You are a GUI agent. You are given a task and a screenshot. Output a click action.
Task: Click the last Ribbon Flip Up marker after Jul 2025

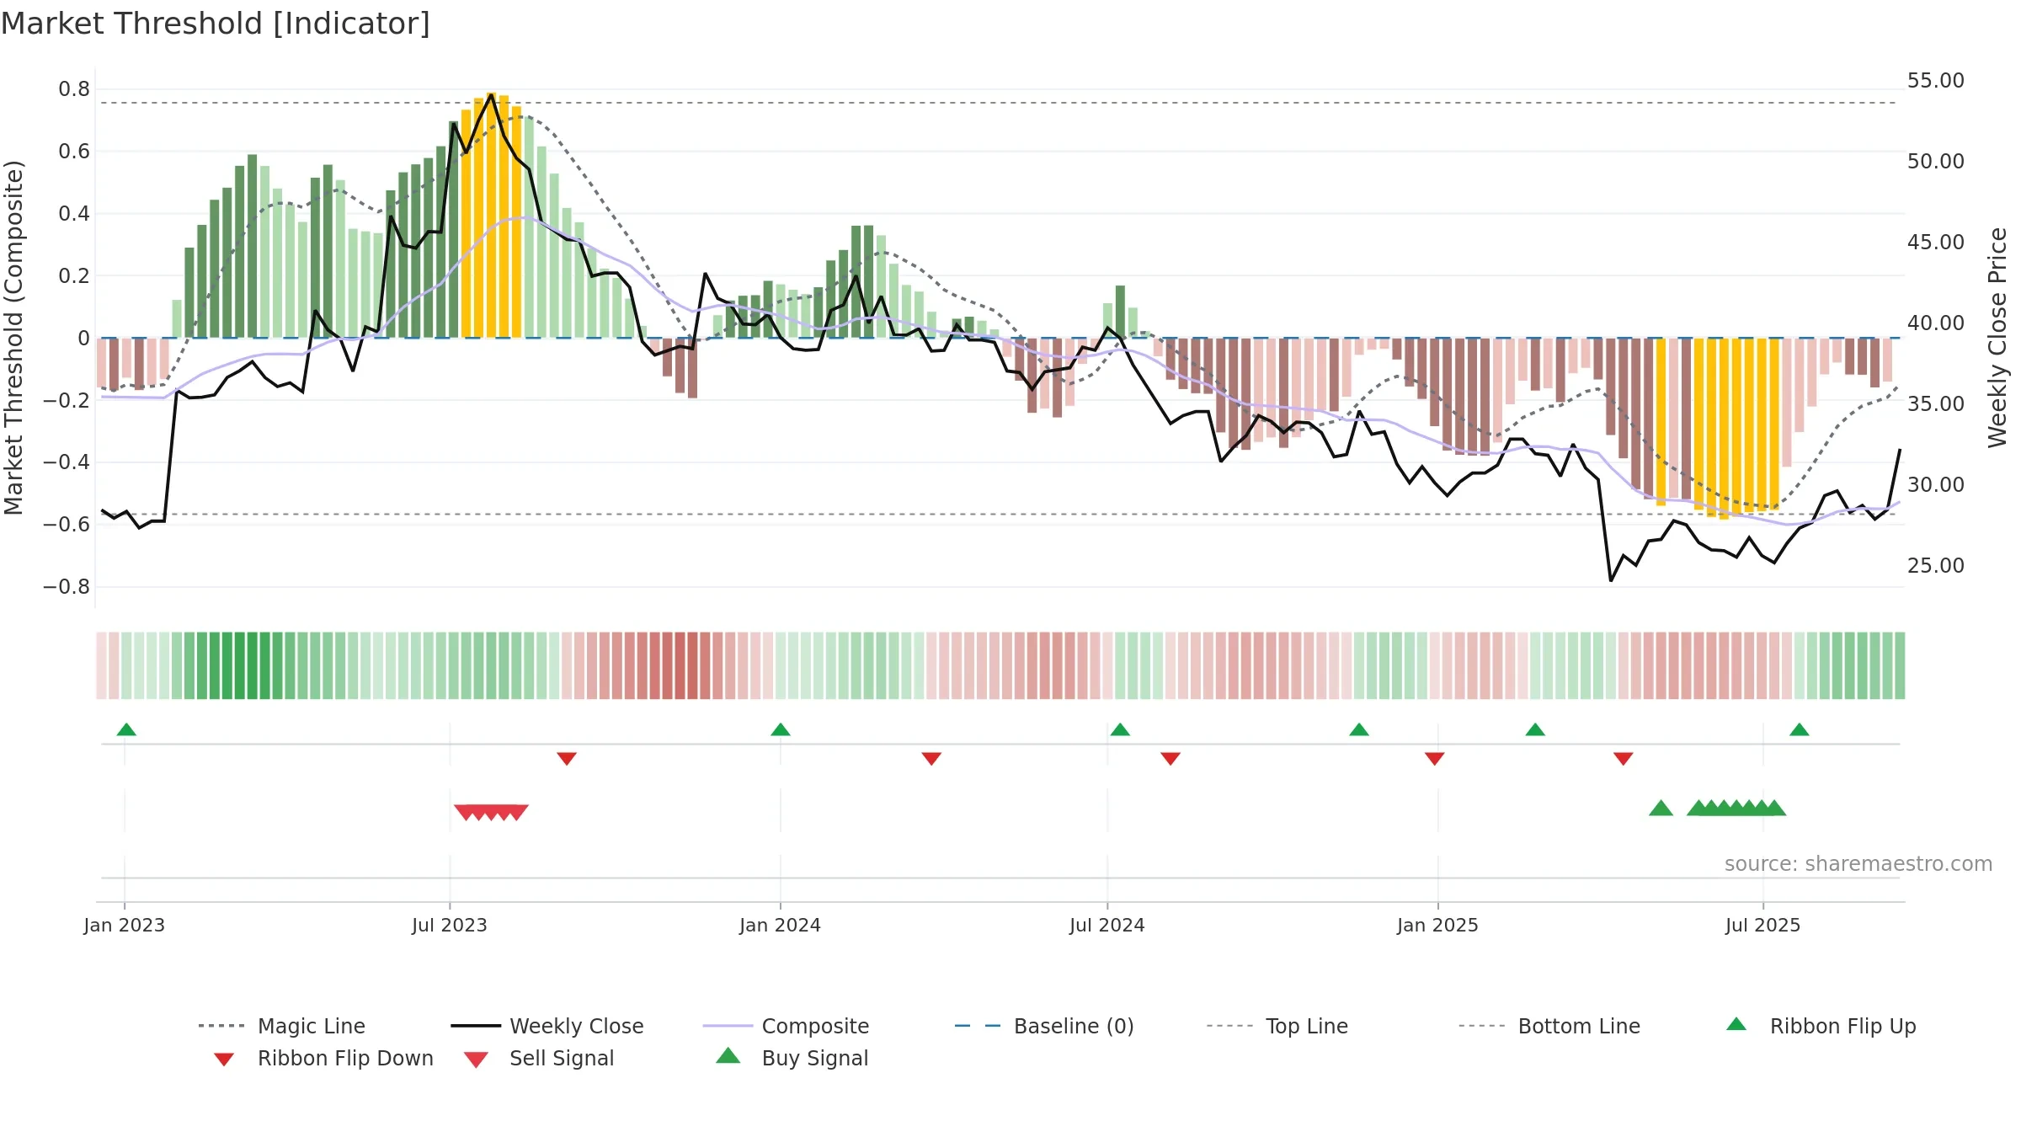[x=1800, y=729]
